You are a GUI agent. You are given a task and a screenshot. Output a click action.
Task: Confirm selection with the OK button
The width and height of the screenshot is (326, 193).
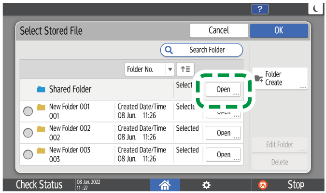279,30
